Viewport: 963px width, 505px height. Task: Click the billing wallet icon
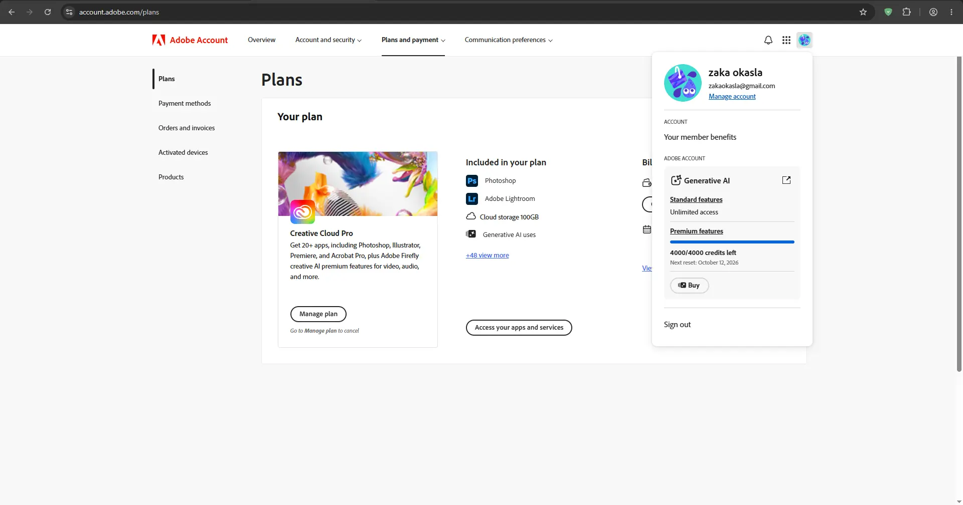pyautogui.click(x=647, y=183)
